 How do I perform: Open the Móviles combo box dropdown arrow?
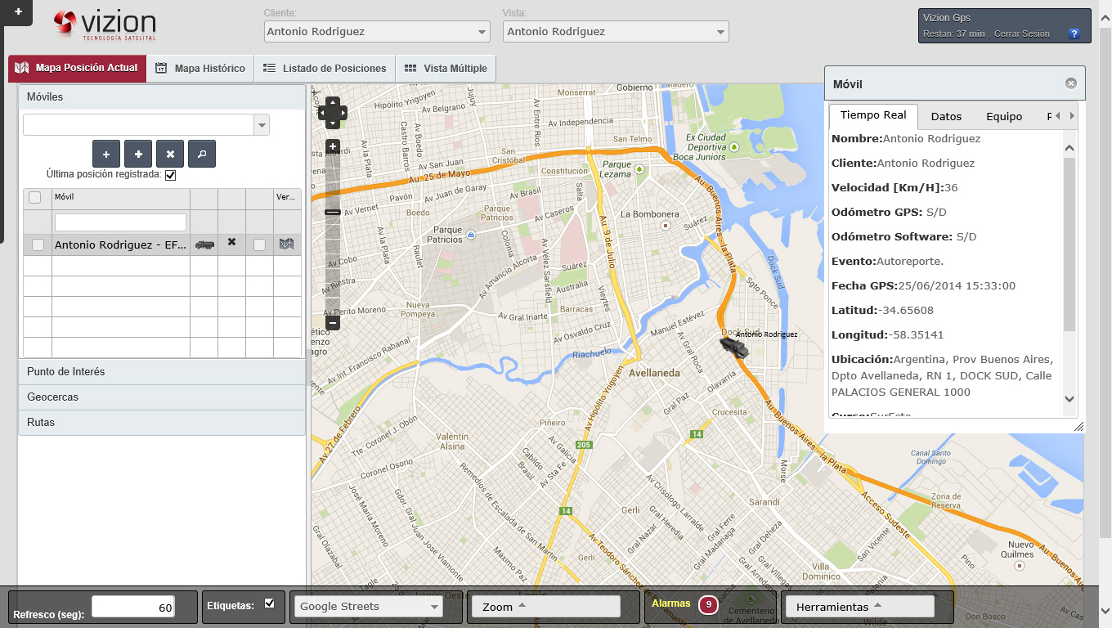pos(262,125)
